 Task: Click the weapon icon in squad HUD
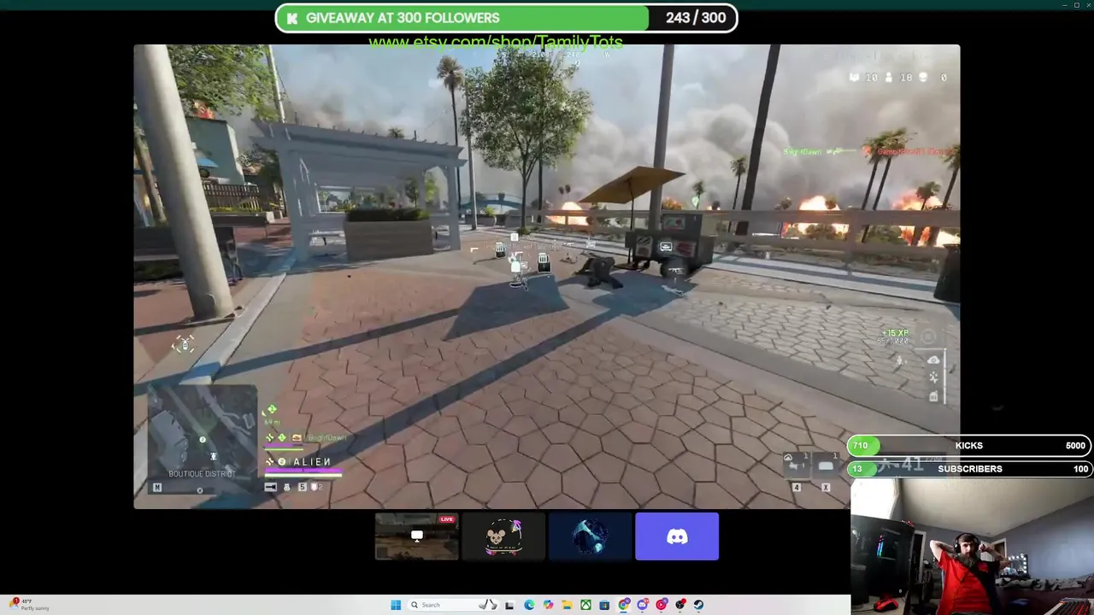(x=271, y=487)
